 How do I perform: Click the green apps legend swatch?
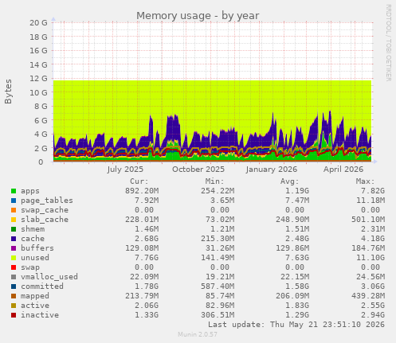click(14, 191)
